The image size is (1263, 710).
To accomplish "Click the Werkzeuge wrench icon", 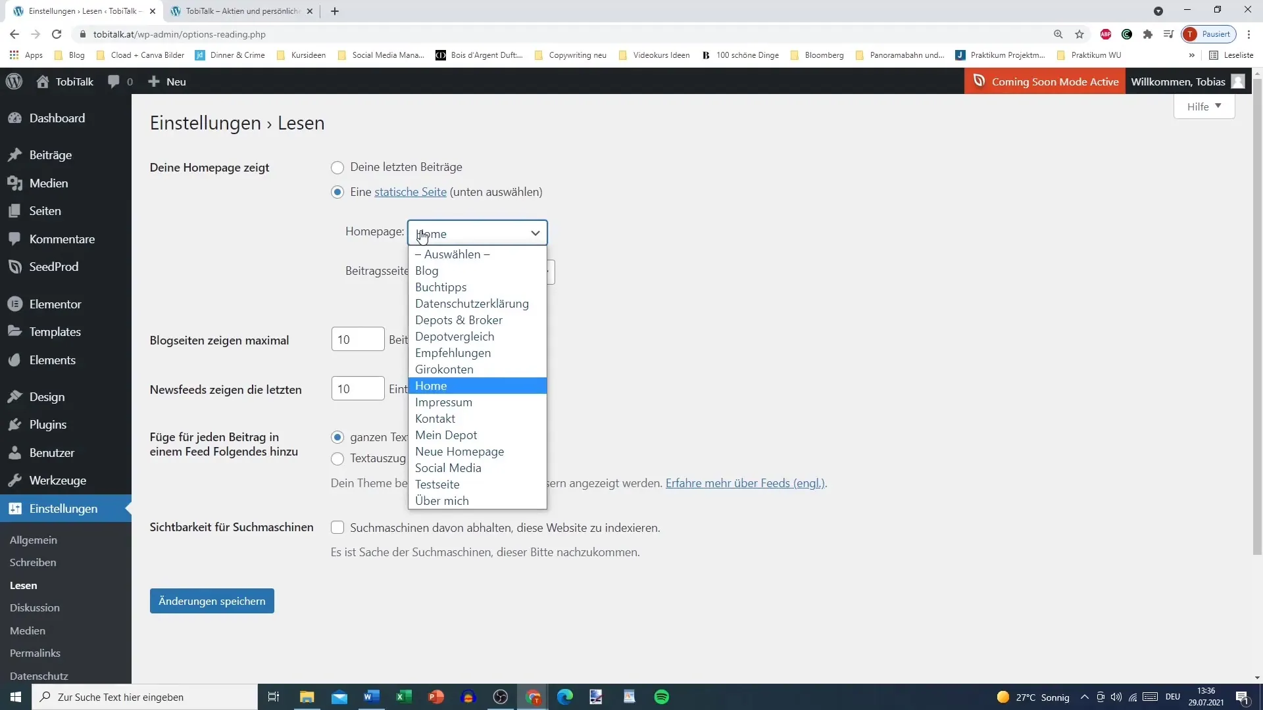I will 14,481.
